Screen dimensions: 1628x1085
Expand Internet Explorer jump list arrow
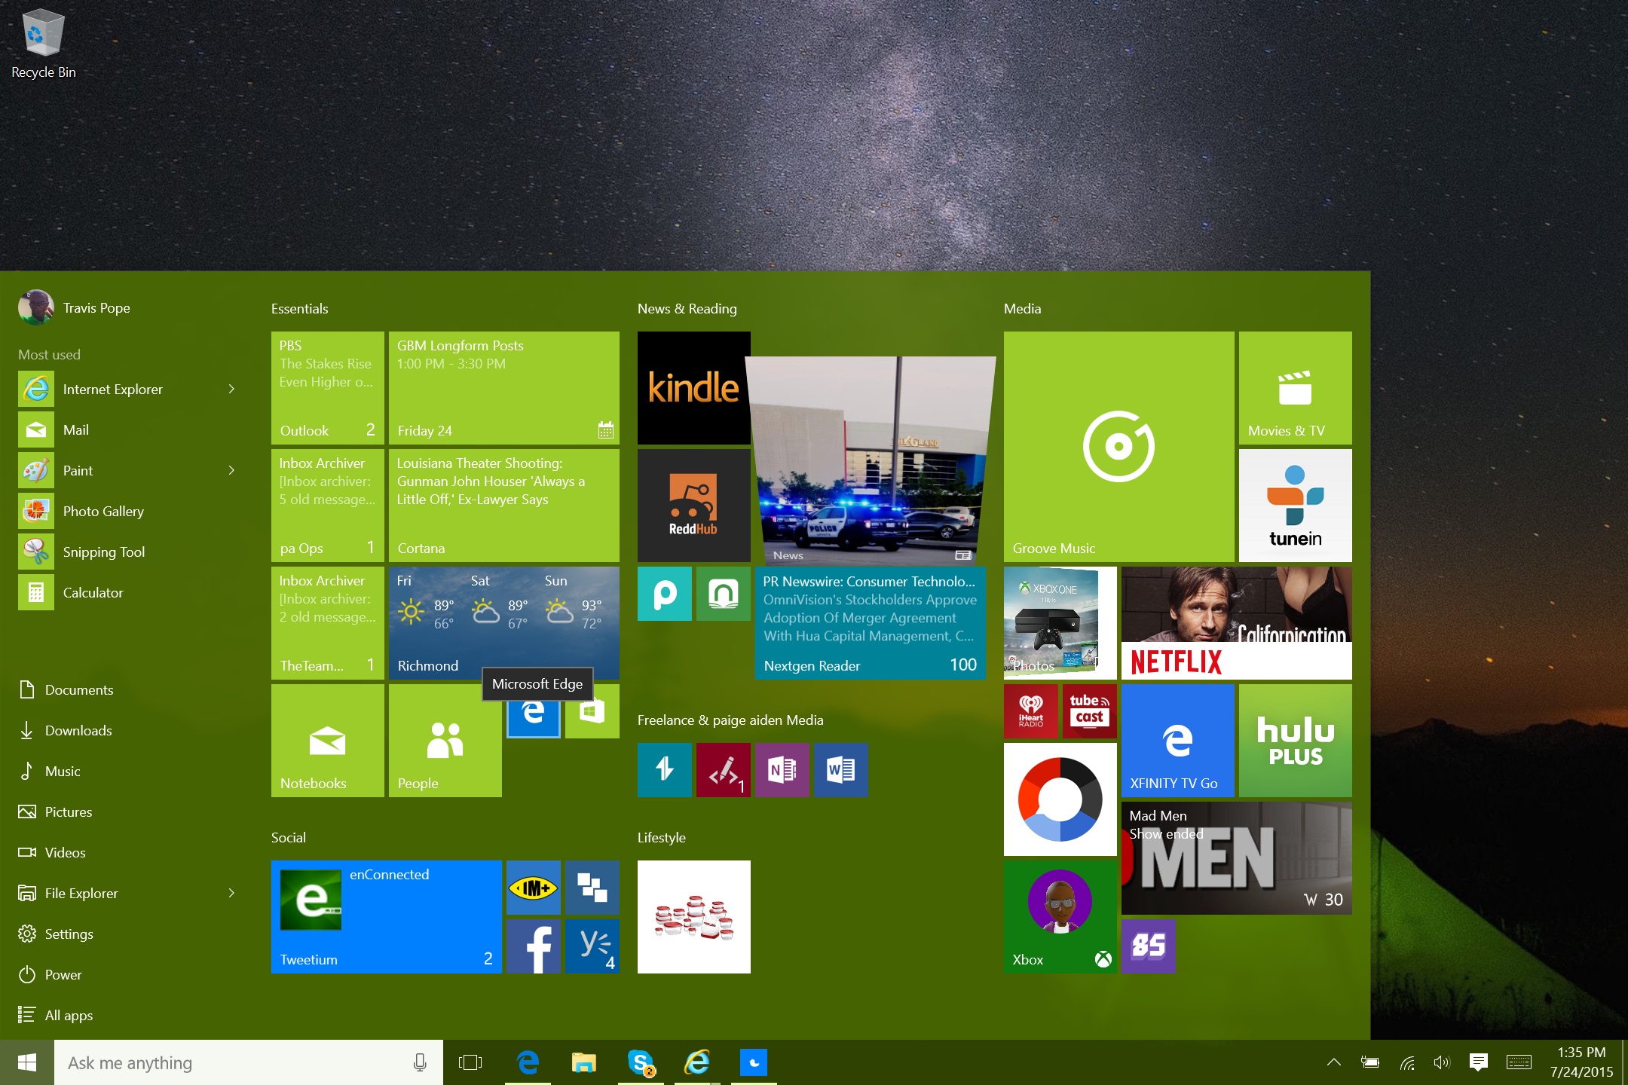tap(231, 389)
